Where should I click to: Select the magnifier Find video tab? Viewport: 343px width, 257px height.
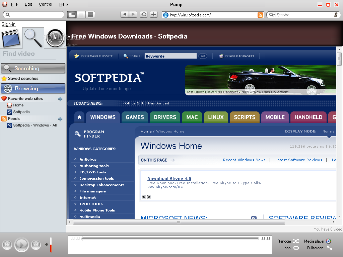coord(33,38)
